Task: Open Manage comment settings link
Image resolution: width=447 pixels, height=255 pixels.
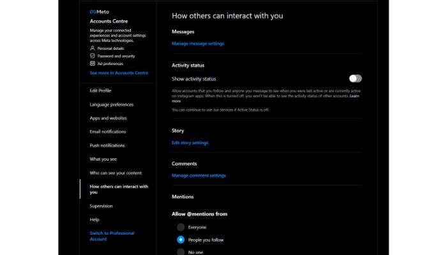Action: (x=199, y=175)
